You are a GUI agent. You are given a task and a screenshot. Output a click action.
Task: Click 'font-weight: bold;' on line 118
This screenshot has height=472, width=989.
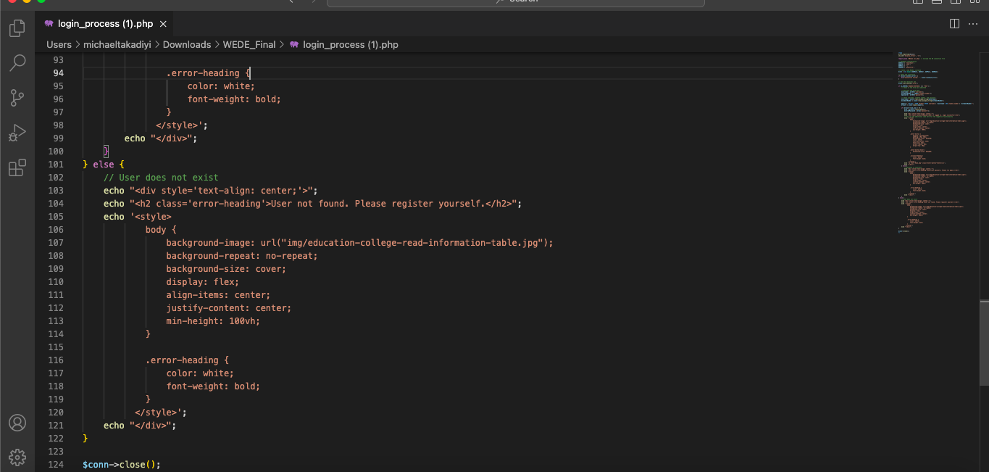pos(213,386)
